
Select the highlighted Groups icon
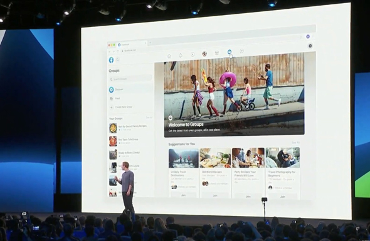point(230,52)
